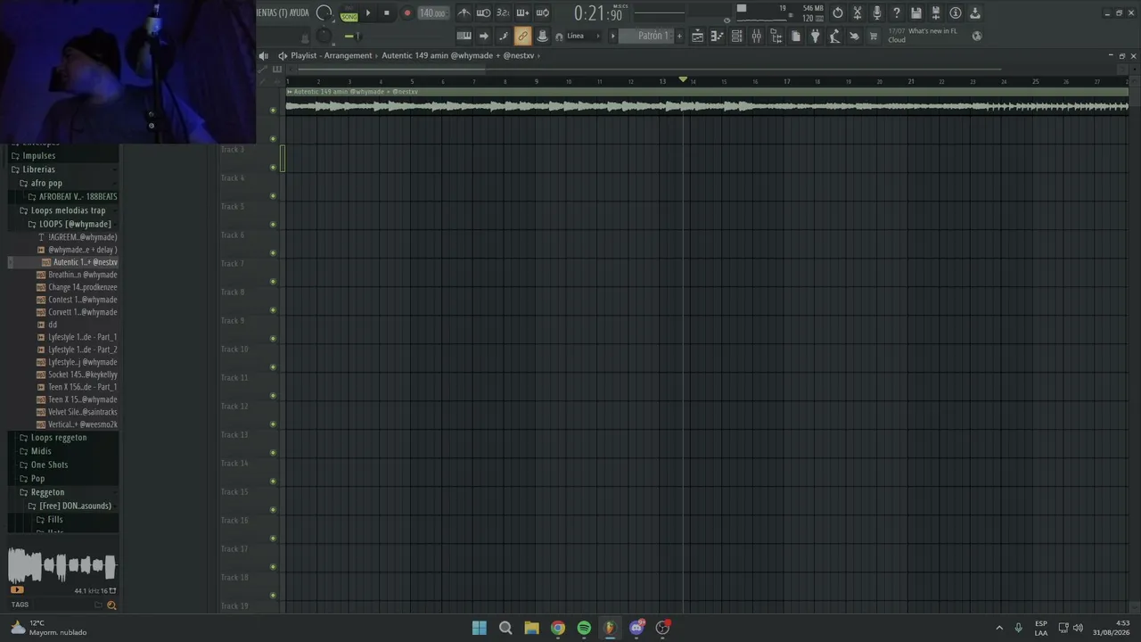Collapse the Loops melodias trap folder
Image resolution: width=1141 pixels, height=642 pixels.
(x=68, y=210)
